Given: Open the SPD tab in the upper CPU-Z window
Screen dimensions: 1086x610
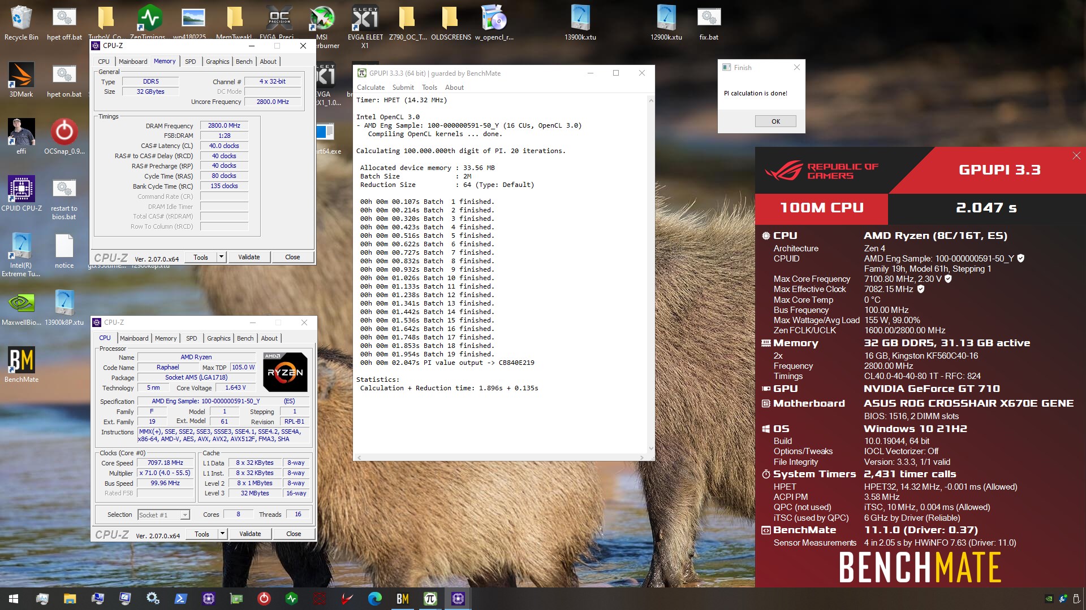Looking at the screenshot, I should tap(191, 62).
